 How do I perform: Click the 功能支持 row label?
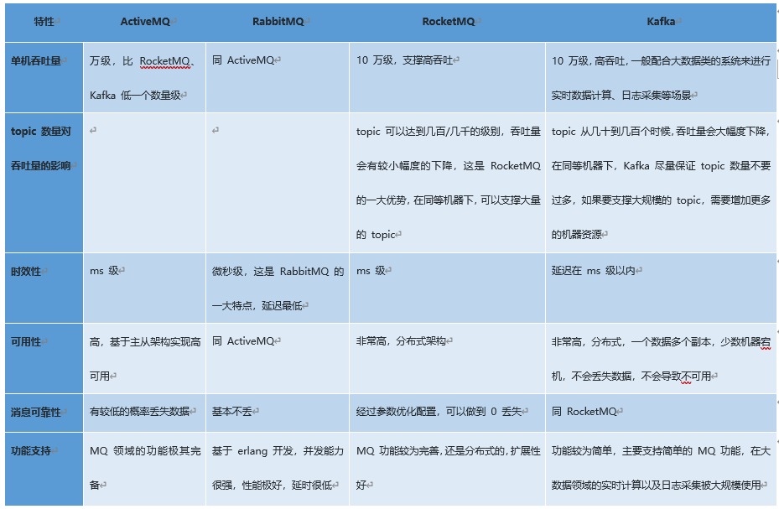tap(44, 469)
